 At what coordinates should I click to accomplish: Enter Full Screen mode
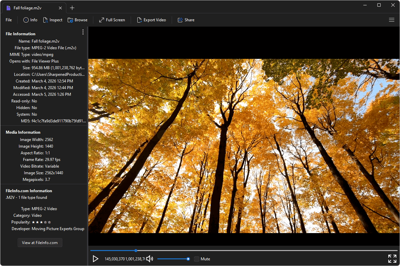[x=112, y=20]
